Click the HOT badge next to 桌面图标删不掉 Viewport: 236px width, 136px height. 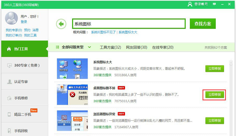coord(121,88)
